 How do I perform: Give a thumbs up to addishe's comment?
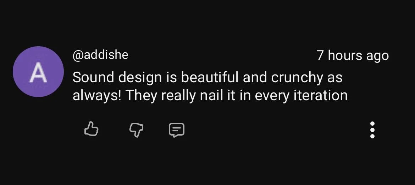[x=91, y=129]
